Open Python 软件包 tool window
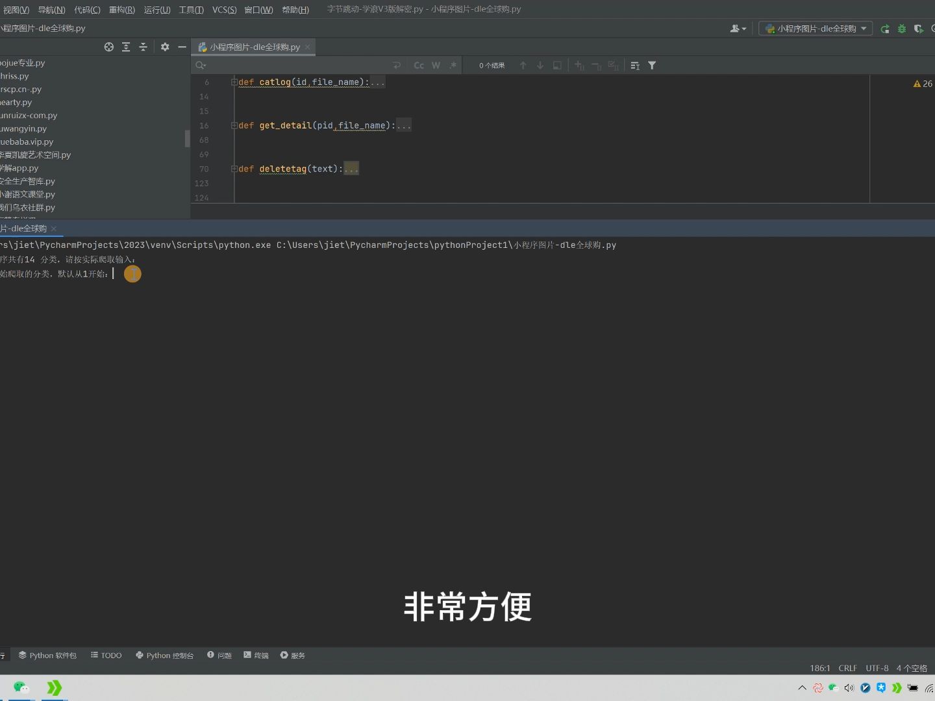The height and width of the screenshot is (701, 935). click(x=47, y=656)
